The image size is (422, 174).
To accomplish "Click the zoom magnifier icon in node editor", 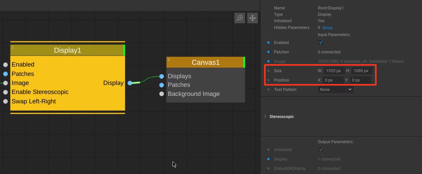I will click(x=240, y=18).
